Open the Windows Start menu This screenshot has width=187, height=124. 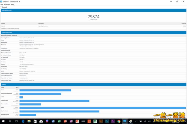point(3,121)
